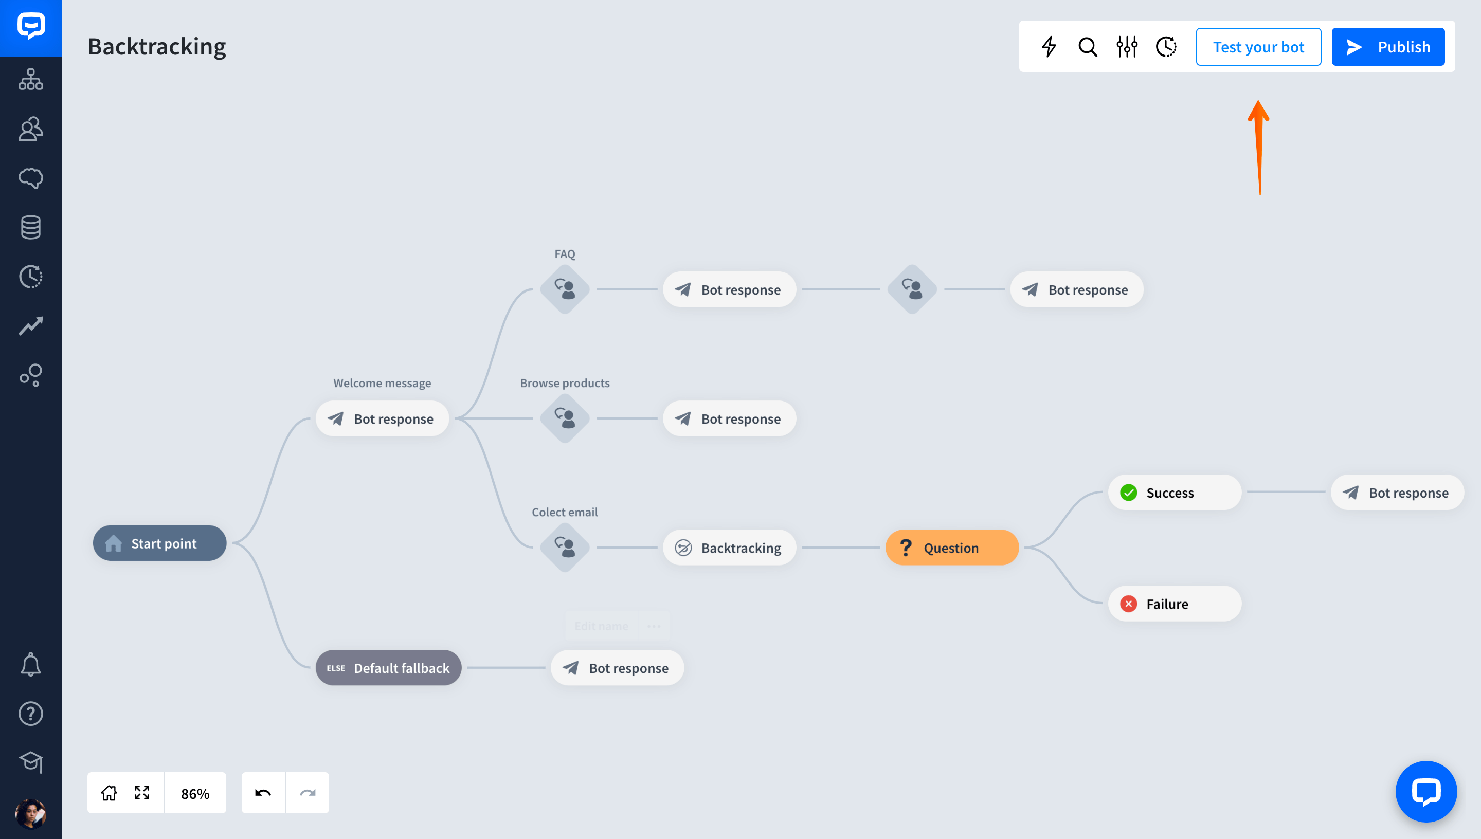Open the database icon in the sidebar
The image size is (1481, 839).
30,227
